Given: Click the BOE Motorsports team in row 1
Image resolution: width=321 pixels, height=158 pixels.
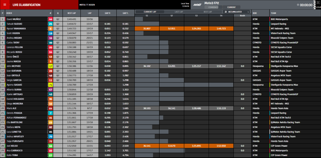Looking at the screenshot, I should pyautogui.click(x=279, y=19).
